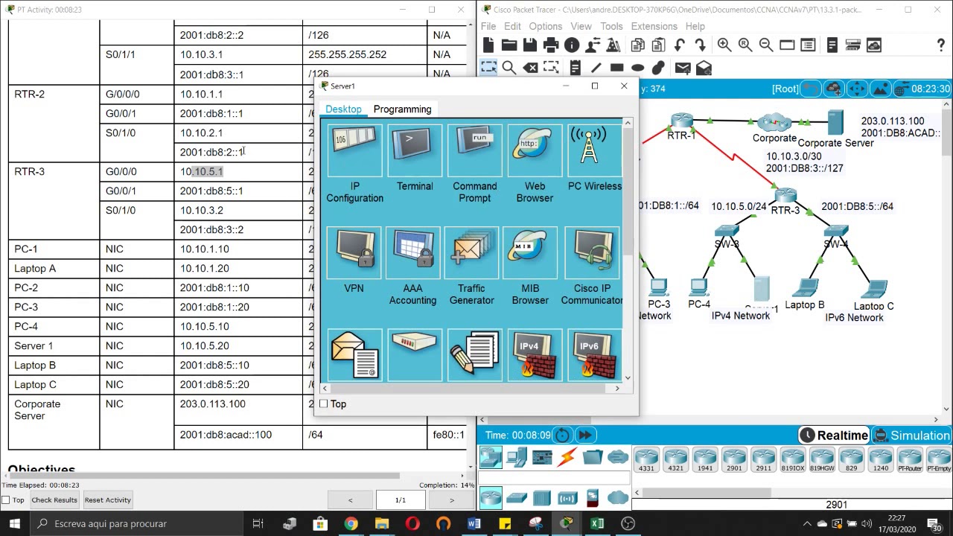
Task: Click the Undo arrow icon
Action: coord(679,45)
